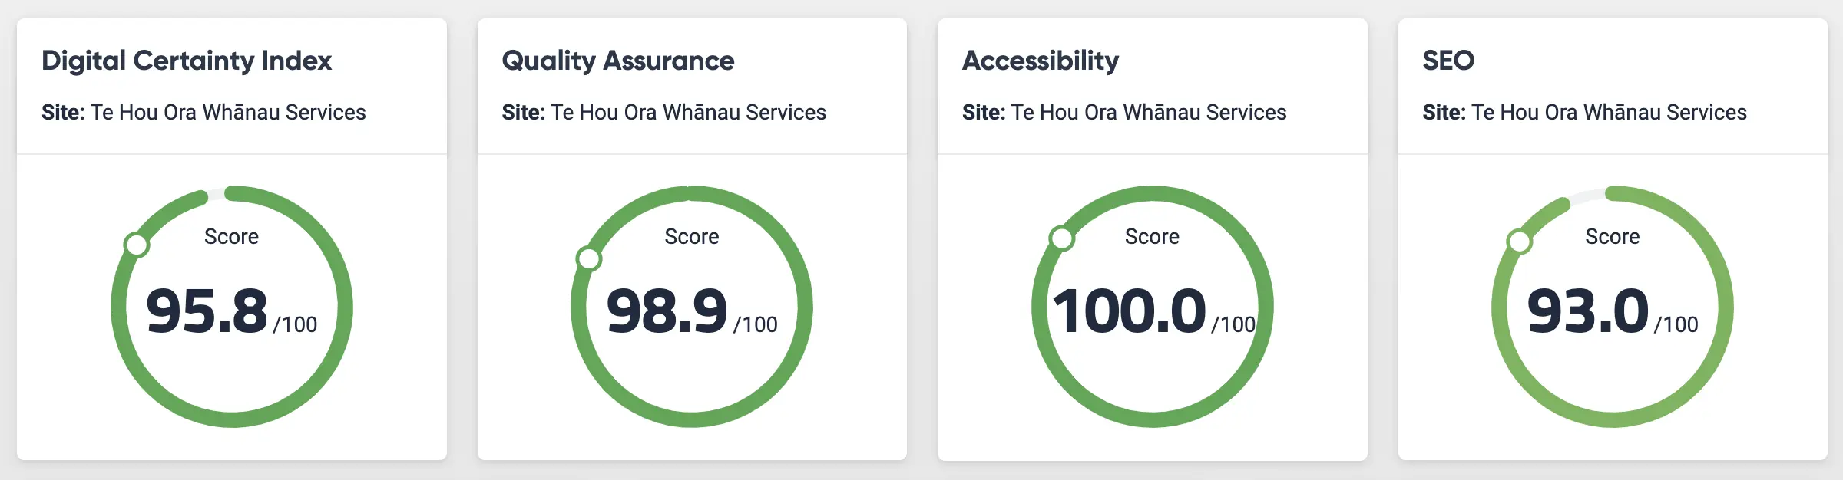The width and height of the screenshot is (1843, 480).
Task: Click the 100.0 Accessibility score
Action: click(x=1129, y=311)
